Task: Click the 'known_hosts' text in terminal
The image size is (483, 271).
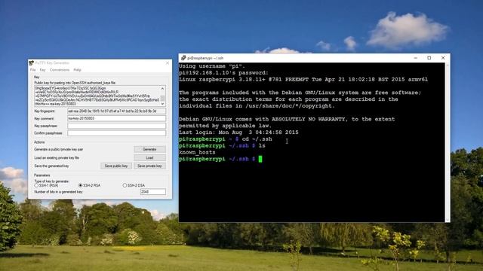Action: (197, 152)
